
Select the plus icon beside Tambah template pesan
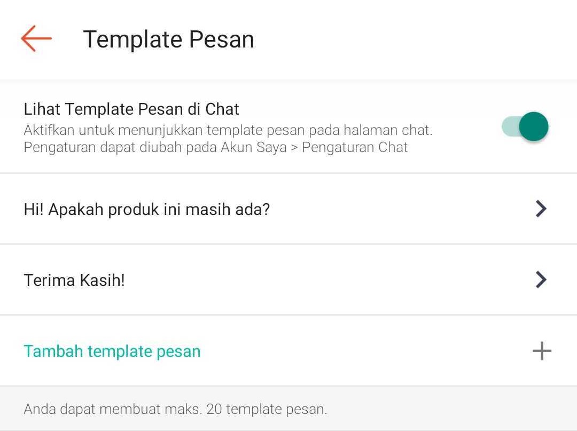[x=541, y=351]
